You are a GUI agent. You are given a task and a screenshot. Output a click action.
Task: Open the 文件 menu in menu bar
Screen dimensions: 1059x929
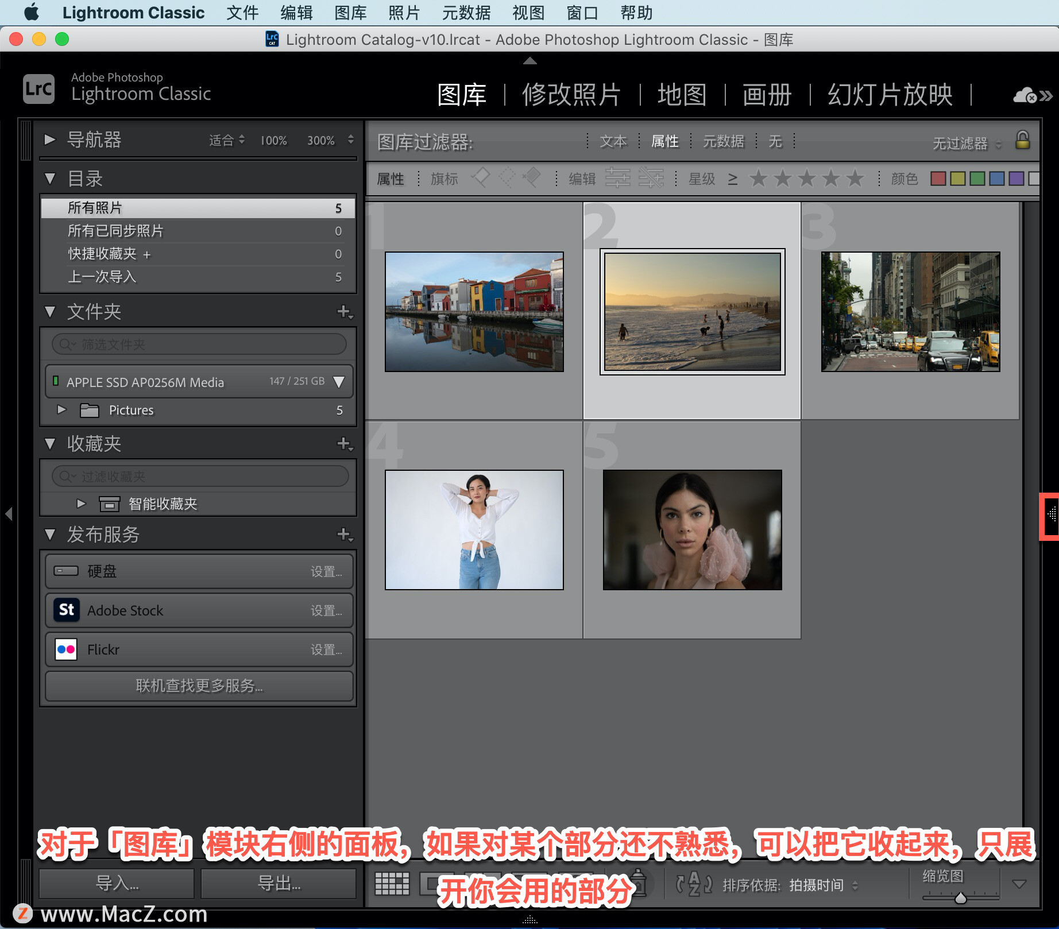coord(242,12)
